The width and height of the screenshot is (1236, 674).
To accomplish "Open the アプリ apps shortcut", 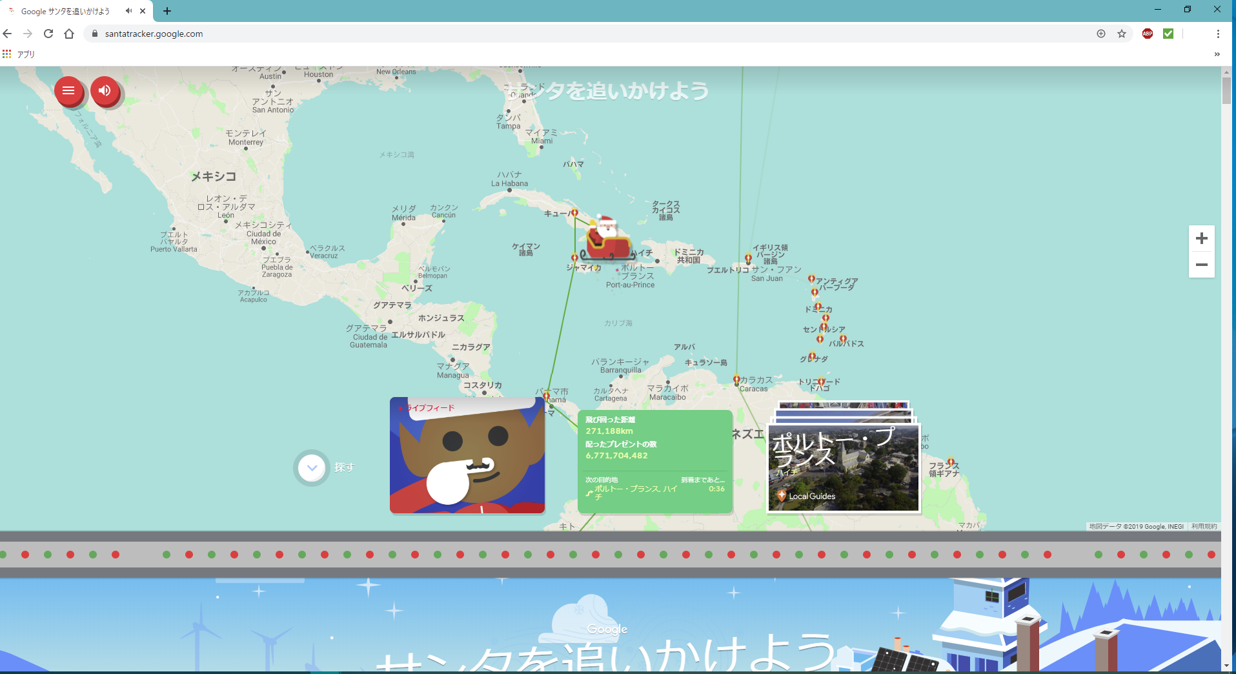I will click(19, 54).
